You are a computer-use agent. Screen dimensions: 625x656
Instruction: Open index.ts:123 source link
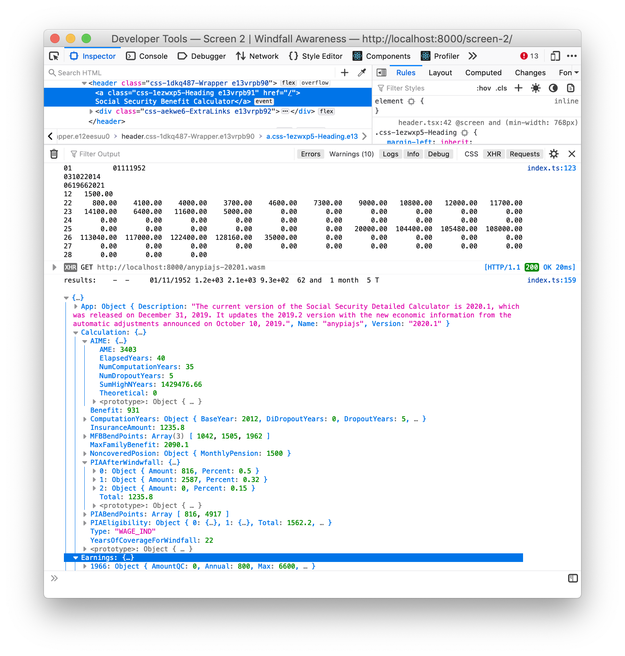[x=551, y=168]
